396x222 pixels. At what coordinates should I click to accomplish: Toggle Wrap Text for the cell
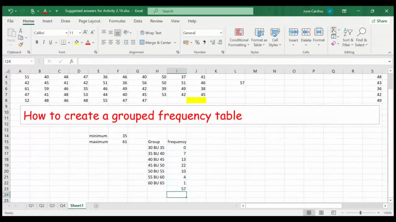[151, 33]
